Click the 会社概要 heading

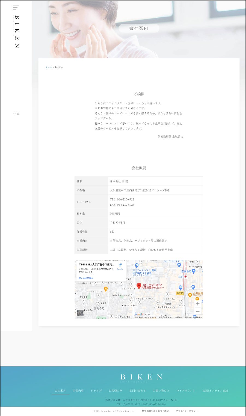coord(139,168)
